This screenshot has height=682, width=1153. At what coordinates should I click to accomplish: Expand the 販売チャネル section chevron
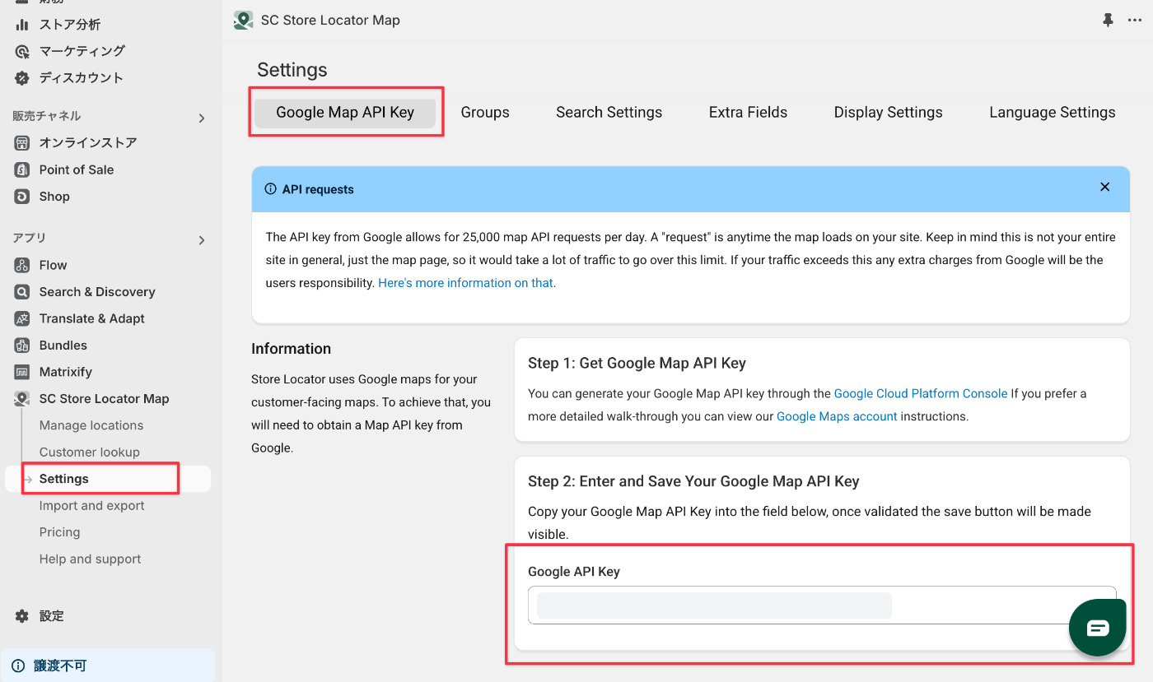pyautogui.click(x=202, y=118)
